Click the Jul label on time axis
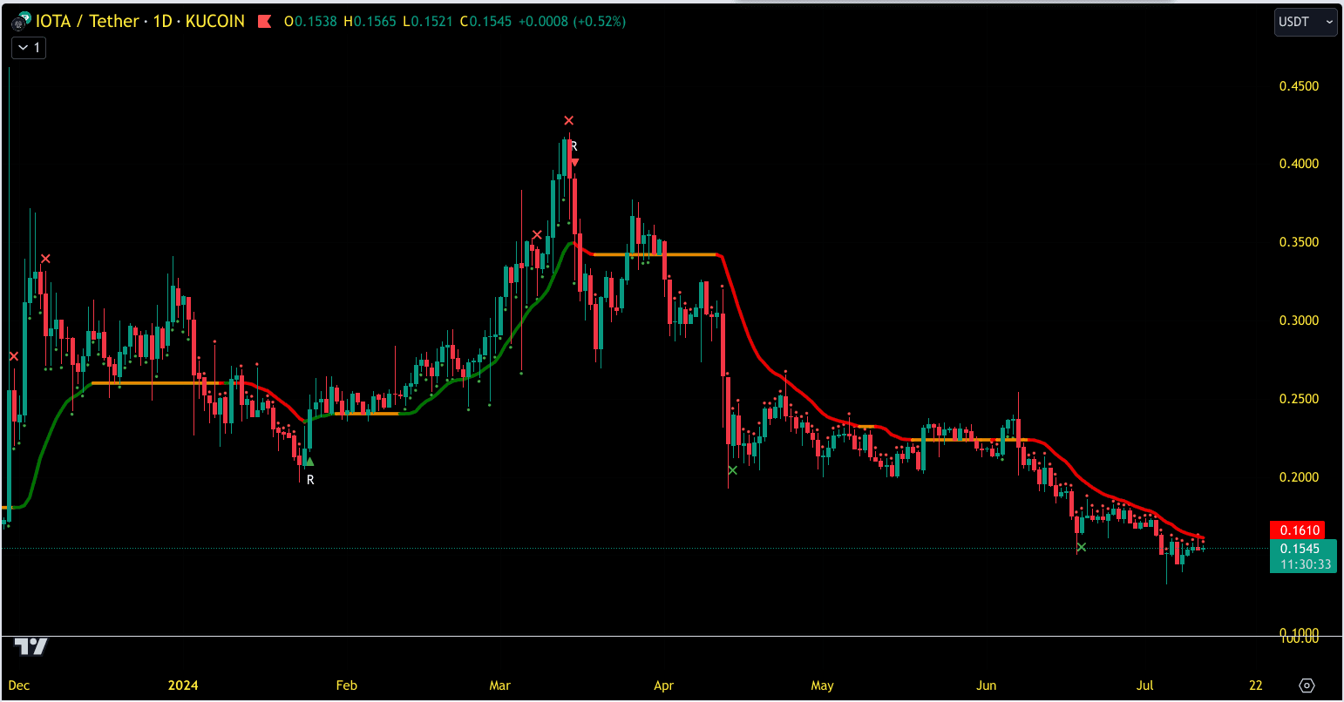 [1144, 685]
